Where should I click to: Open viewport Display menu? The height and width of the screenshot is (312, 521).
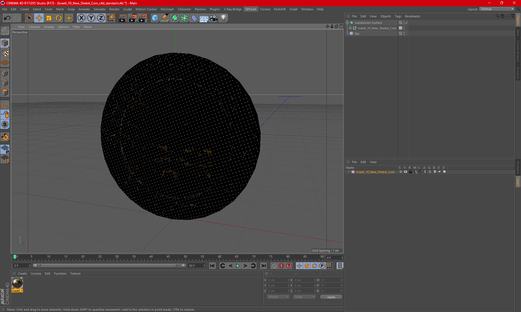pos(49,27)
